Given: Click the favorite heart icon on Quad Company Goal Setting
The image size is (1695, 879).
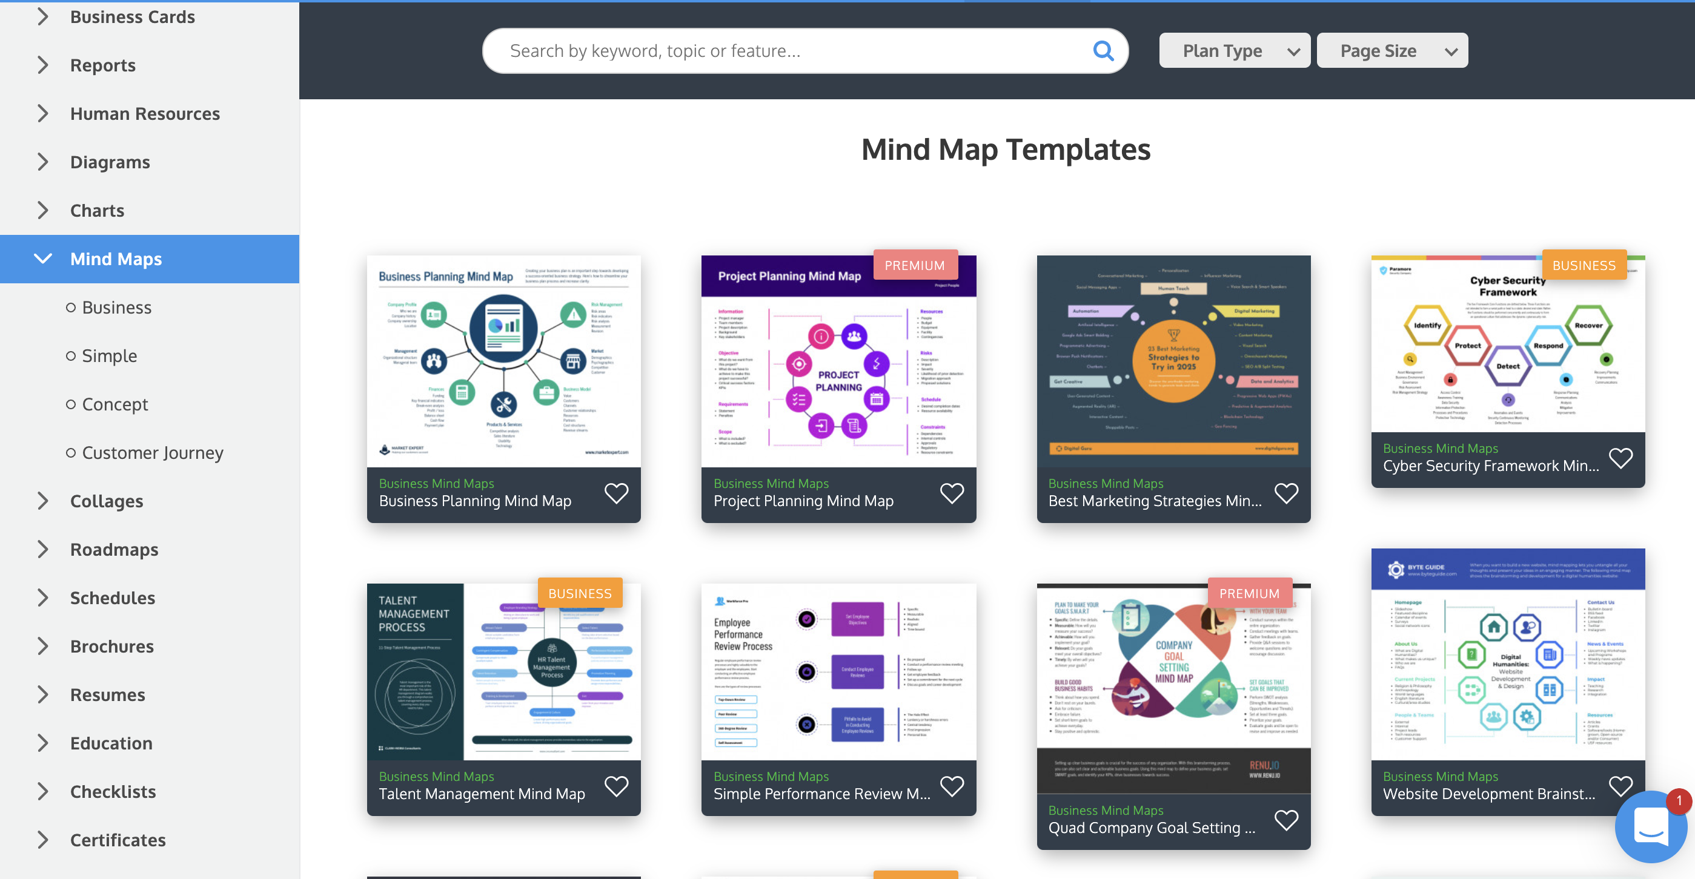Looking at the screenshot, I should click(1287, 816).
